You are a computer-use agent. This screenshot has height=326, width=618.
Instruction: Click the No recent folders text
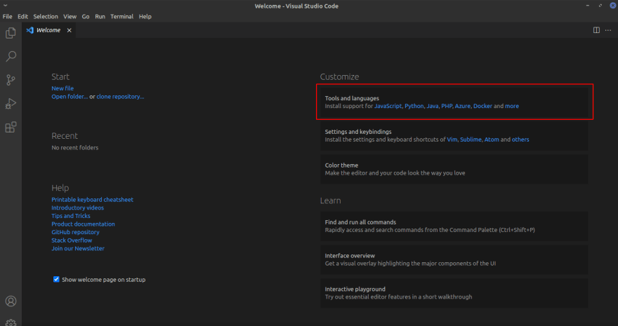75,148
